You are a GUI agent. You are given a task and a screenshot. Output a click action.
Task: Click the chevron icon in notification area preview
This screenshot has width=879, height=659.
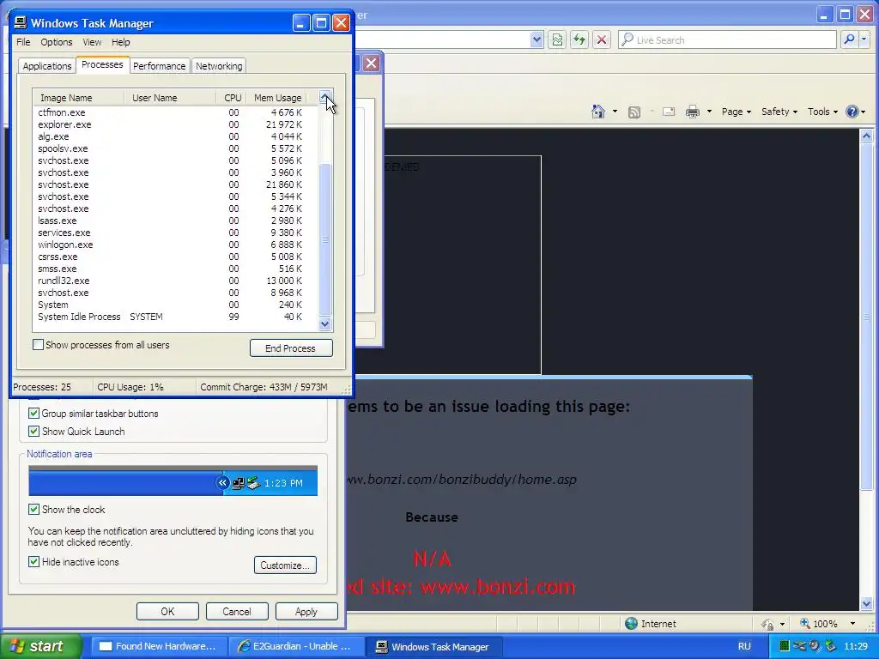point(222,482)
